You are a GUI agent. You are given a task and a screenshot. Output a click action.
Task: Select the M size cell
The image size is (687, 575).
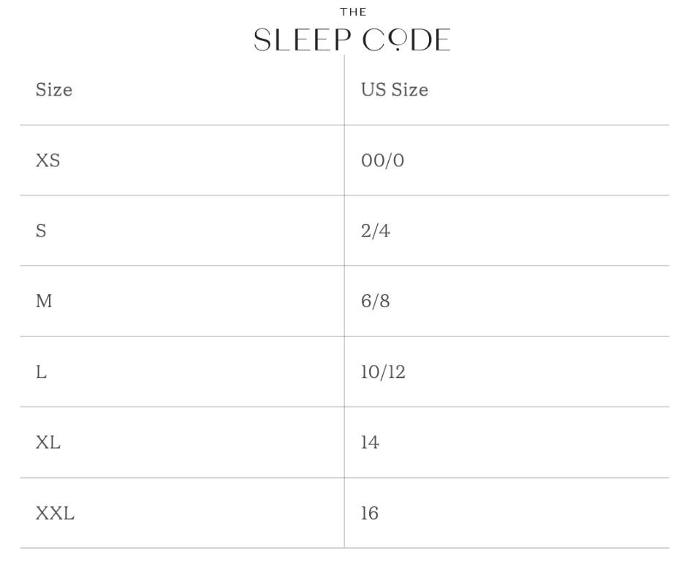tap(44, 302)
